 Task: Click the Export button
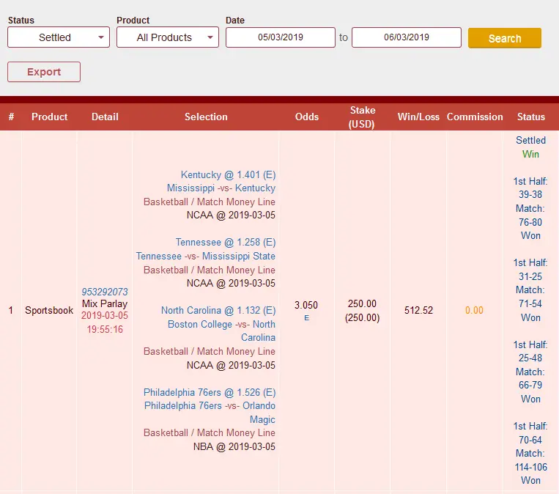pos(44,72)
